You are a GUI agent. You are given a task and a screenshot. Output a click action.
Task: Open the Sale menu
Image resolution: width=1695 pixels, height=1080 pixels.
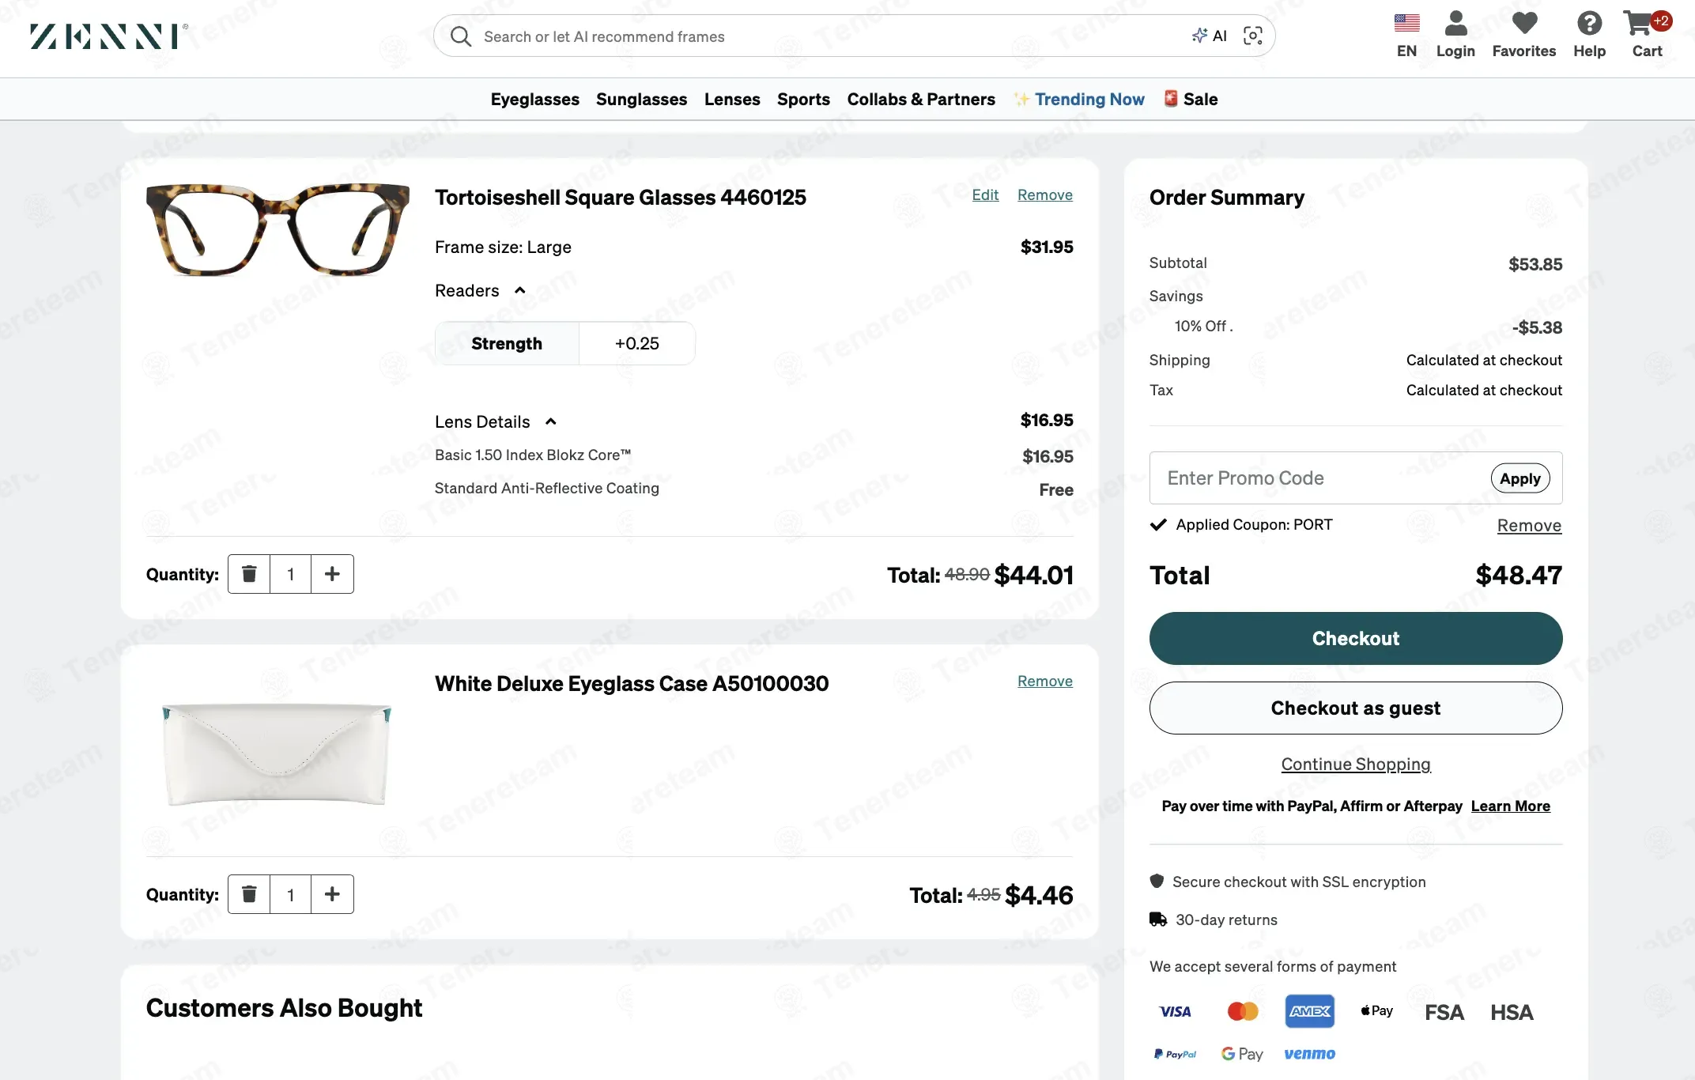(x=1191, y=100)
